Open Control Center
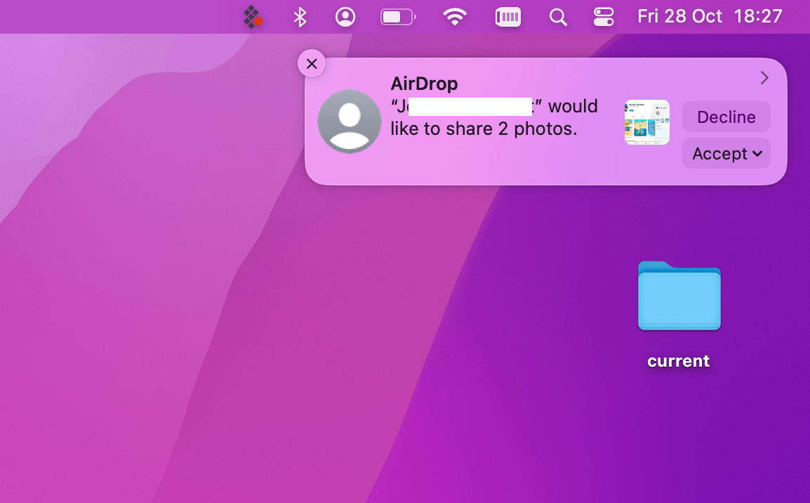810x503 pixels. [x=604, y=17]
